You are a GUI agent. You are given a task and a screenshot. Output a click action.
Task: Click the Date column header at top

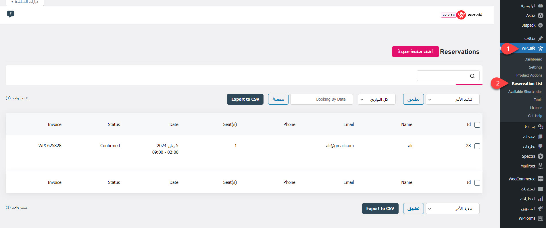[174, 124]
